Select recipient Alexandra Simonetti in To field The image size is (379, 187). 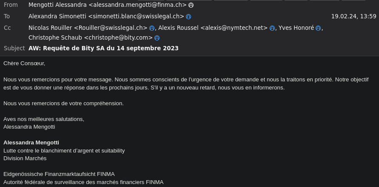pos(106,17)
